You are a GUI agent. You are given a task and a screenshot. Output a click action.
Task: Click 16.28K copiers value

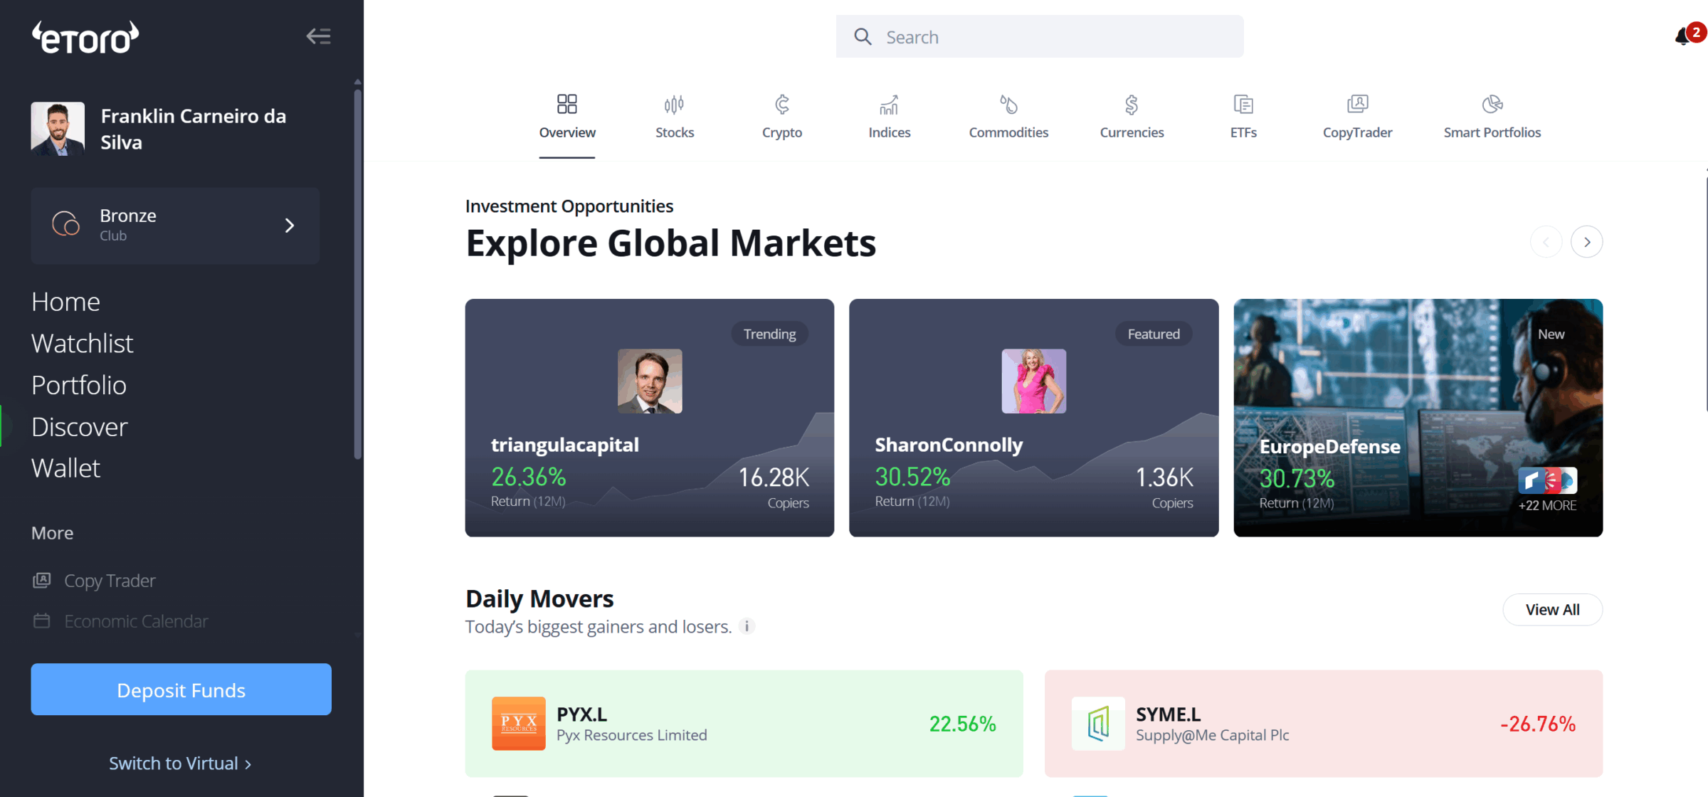(x=774, y=477)
